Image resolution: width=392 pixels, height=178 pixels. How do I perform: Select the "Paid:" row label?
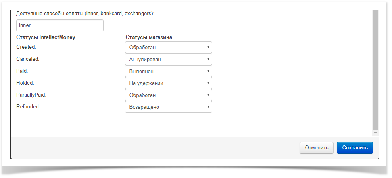coord(22,71)
